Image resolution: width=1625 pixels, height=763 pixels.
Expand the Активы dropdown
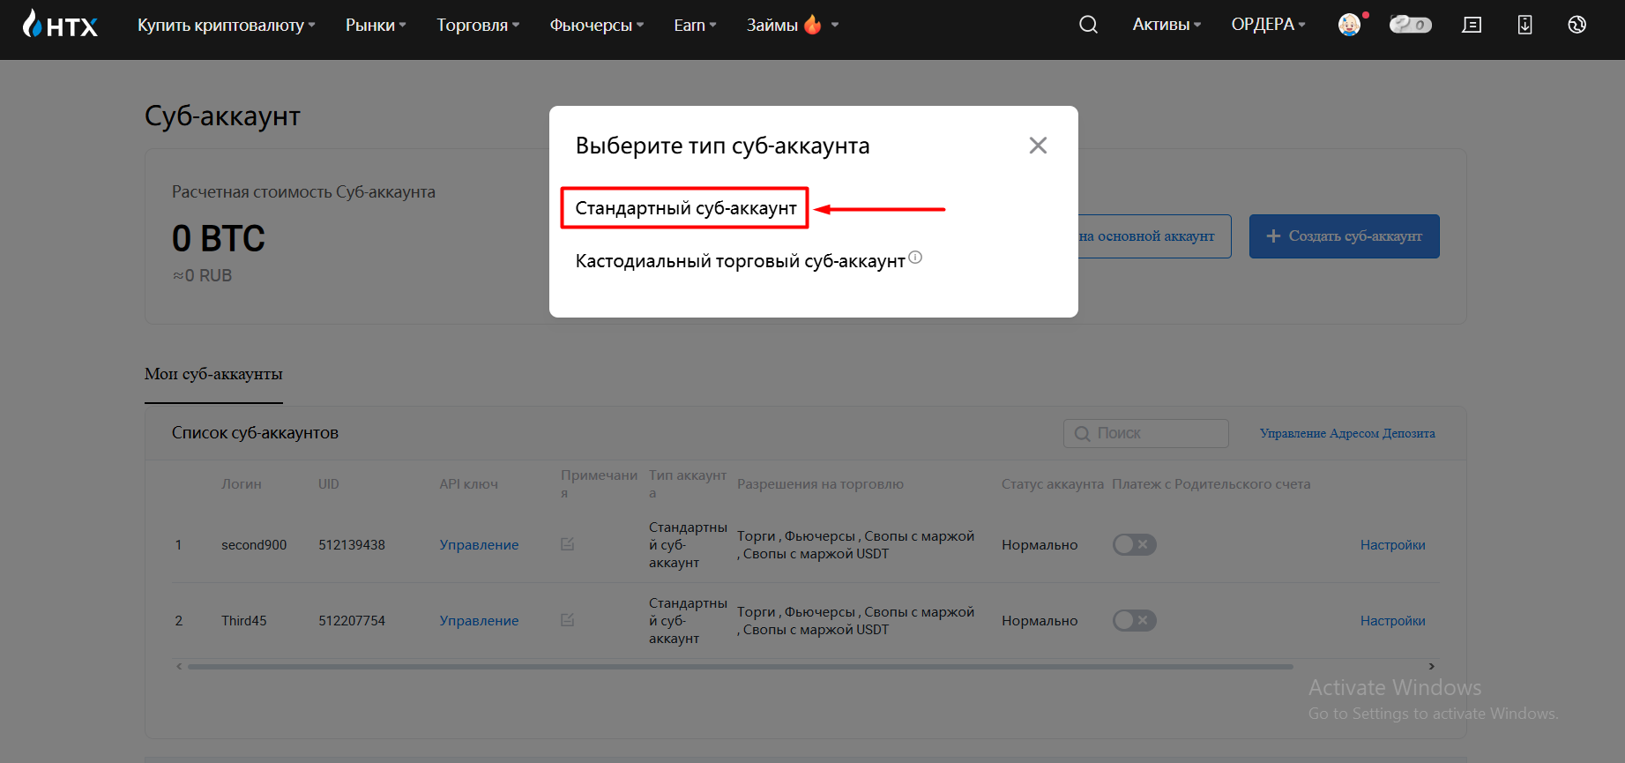coord(1167,25)
